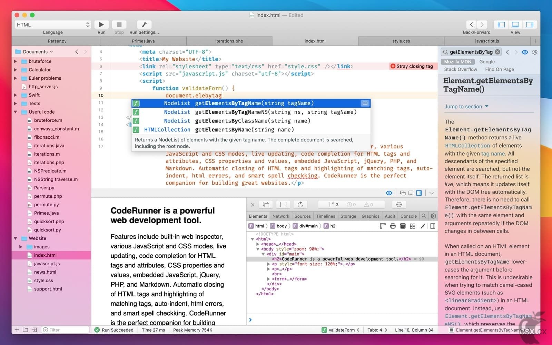Set preview layout to side panel

pyautogui.click(x=419, y=193)
